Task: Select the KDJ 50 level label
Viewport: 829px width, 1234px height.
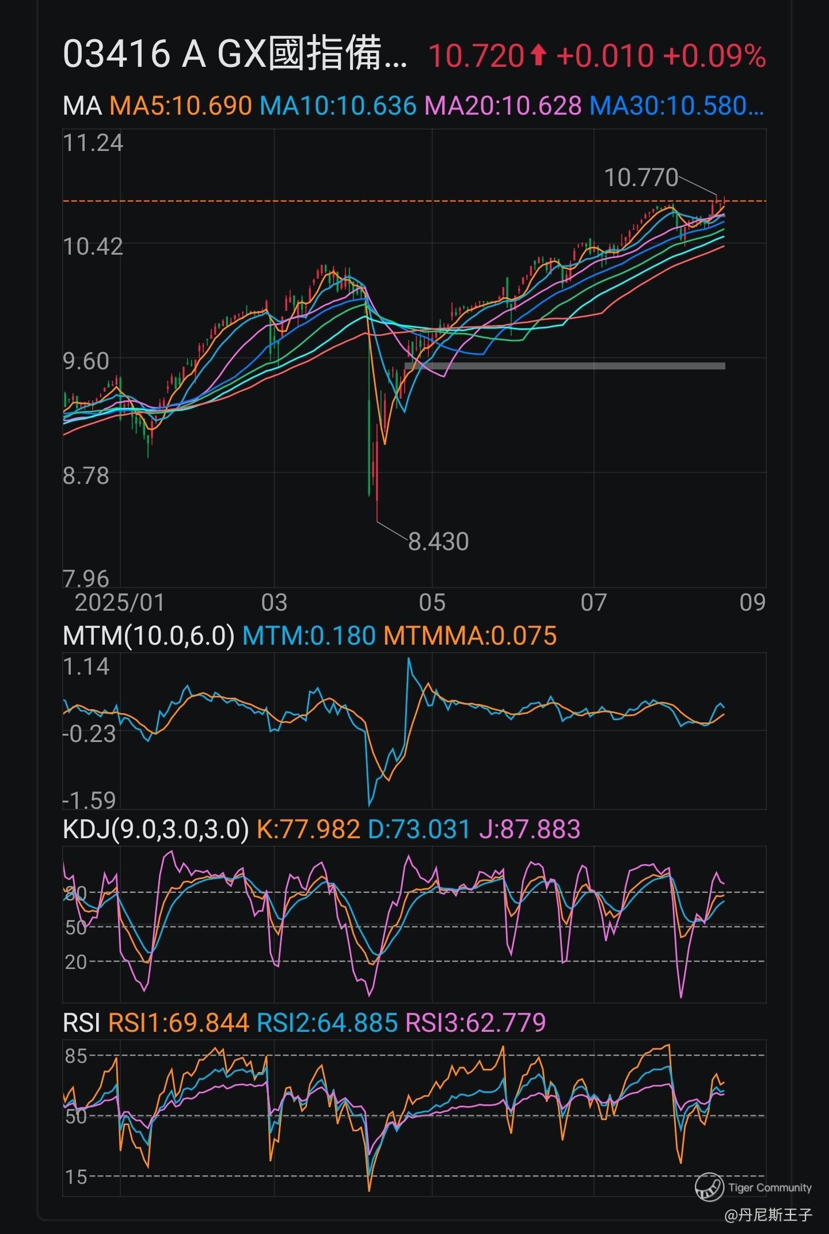Action: point(75,928)
